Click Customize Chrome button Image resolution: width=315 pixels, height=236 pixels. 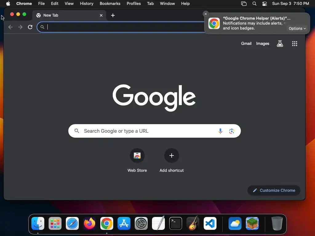click(x=274, y=190)
